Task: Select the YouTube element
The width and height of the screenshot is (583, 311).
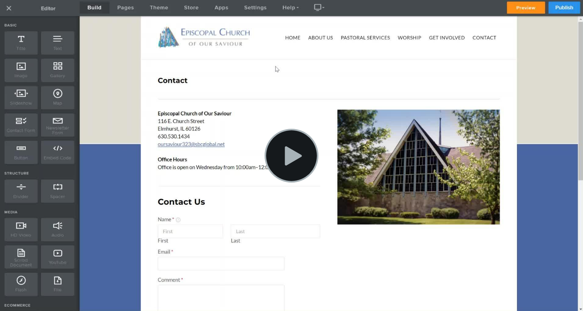Action: click(57, 257)
